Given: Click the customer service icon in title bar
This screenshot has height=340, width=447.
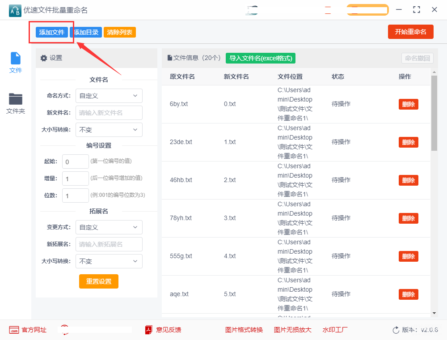Looking at the screenshot, I should [252, 10].
